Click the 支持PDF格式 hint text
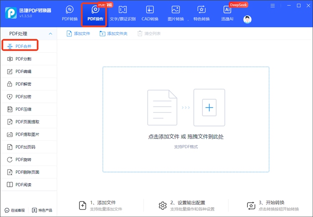The width and height of the screenshot is (313, 217). click(186, 147)
